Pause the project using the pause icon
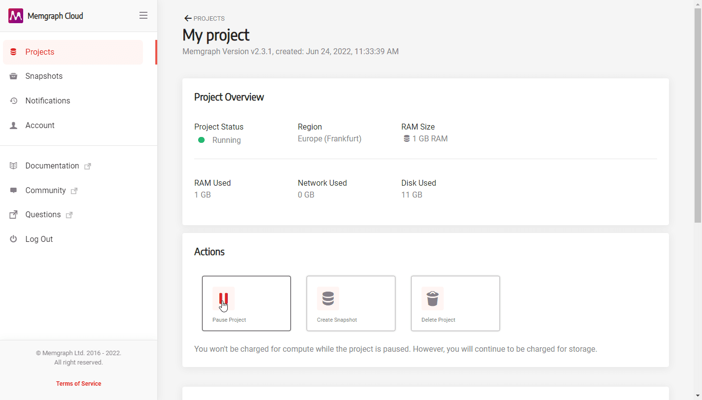Image resolution: width=702 pixels, height=400 pixels. coord(223,299)
